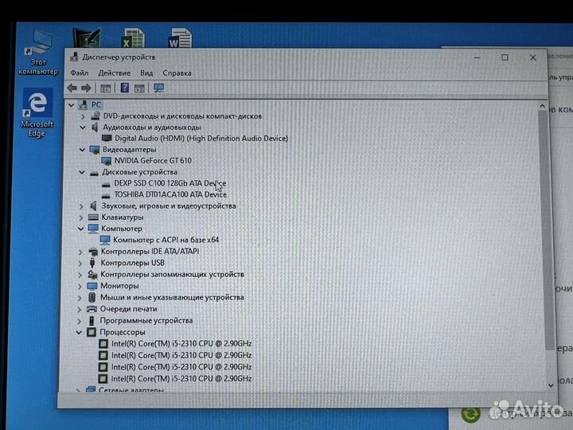Image resolution: width=573 pixels, height=430 pixels.
Task: Maximize the Диспетчер устройств window
Action: 505,57
